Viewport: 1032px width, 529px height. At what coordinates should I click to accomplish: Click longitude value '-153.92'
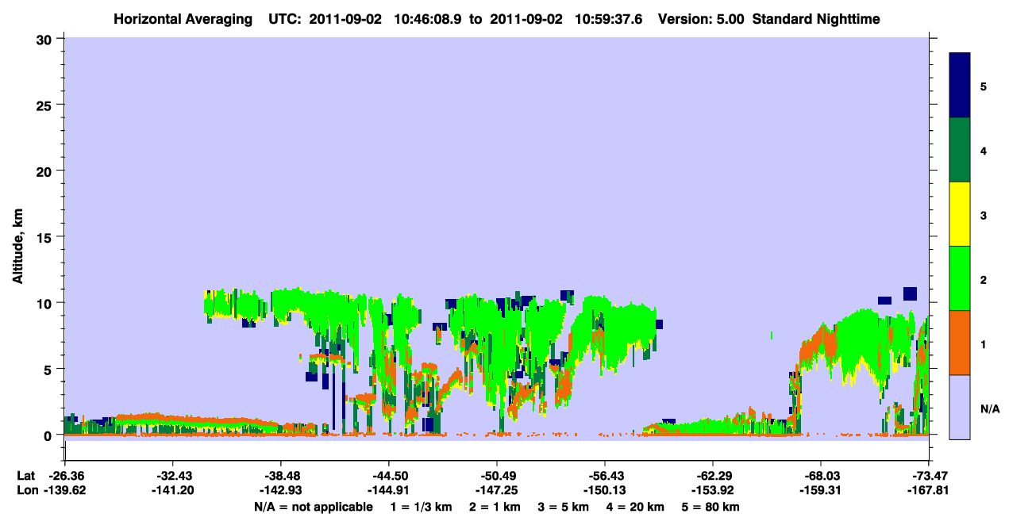tap(712, 490)
